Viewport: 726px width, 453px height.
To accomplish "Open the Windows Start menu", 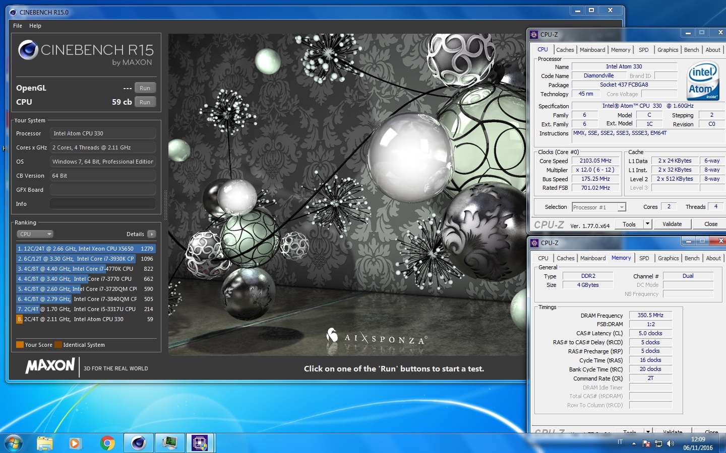I will point(14,443).
